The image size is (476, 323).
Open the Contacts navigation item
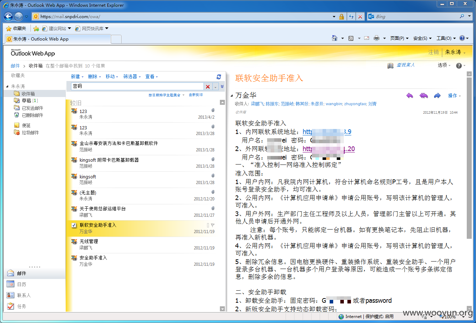click(x=34, y=295)
